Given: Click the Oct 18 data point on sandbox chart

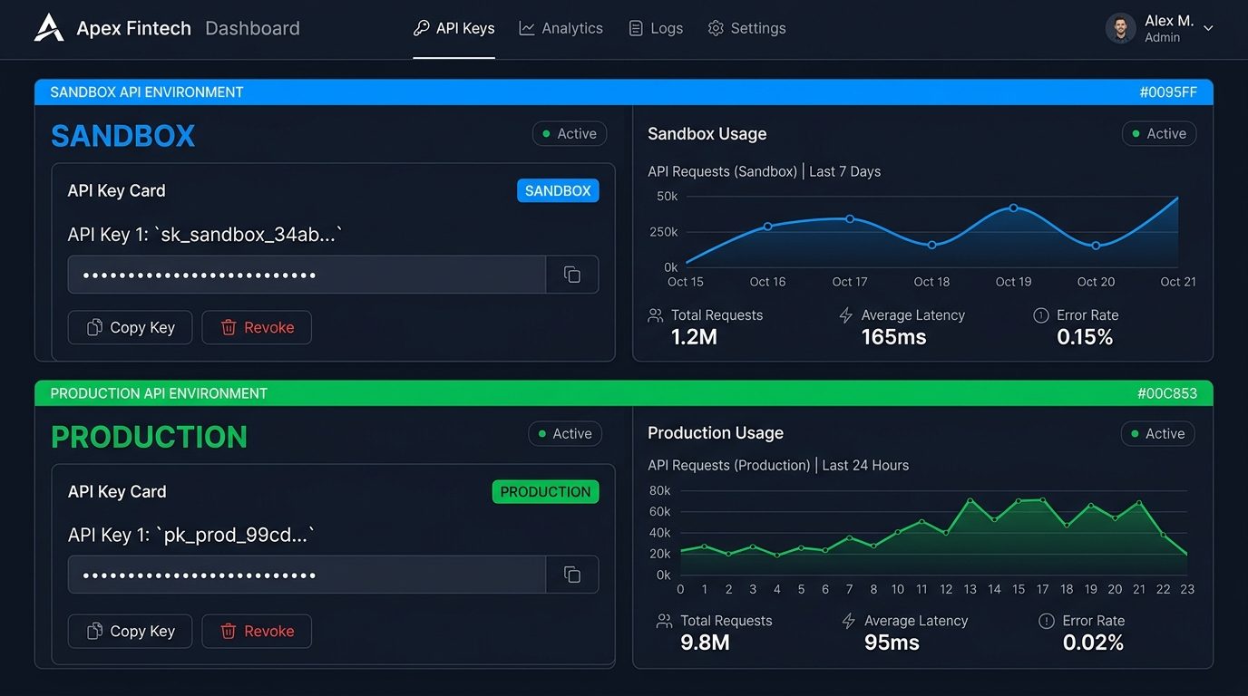Looking at the screenshot, I should [x=931, y=245].
